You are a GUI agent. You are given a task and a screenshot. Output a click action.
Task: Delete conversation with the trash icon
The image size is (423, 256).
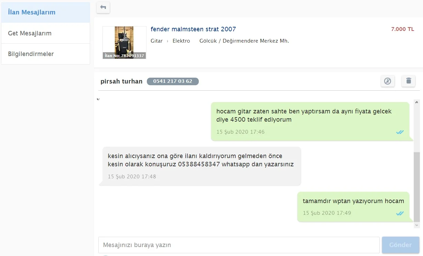point(408,81)
